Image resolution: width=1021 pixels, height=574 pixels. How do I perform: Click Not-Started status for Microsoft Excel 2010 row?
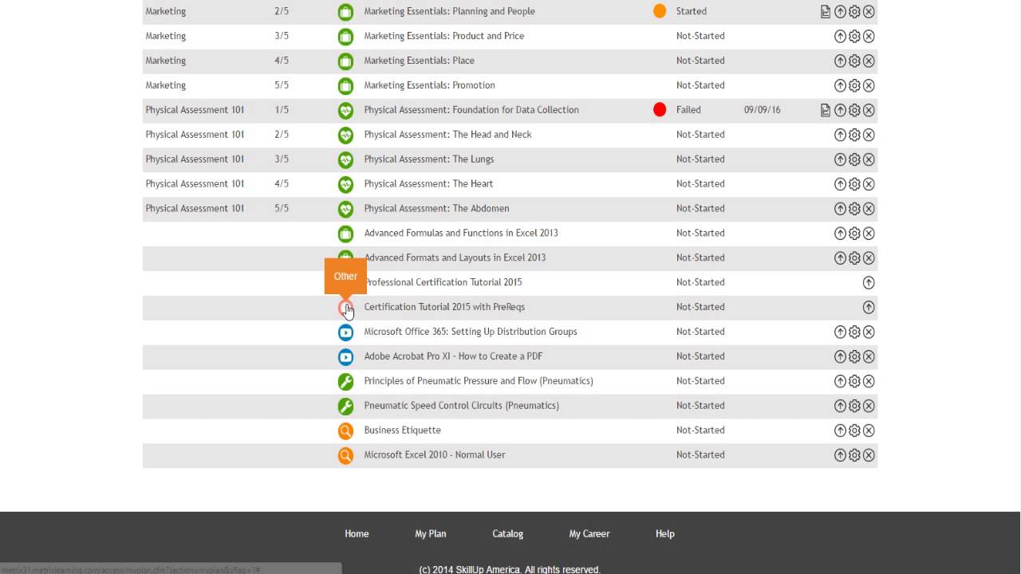pyautogui.click(x=700, y=455)
